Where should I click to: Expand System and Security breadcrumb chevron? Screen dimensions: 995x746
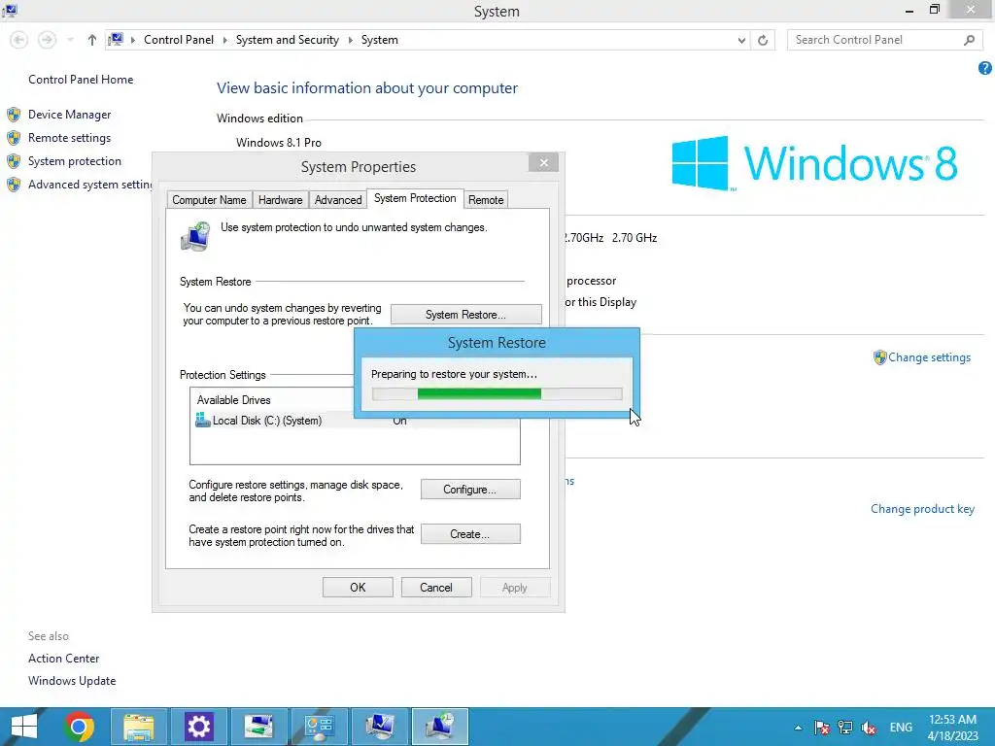(x=350, y=40)
